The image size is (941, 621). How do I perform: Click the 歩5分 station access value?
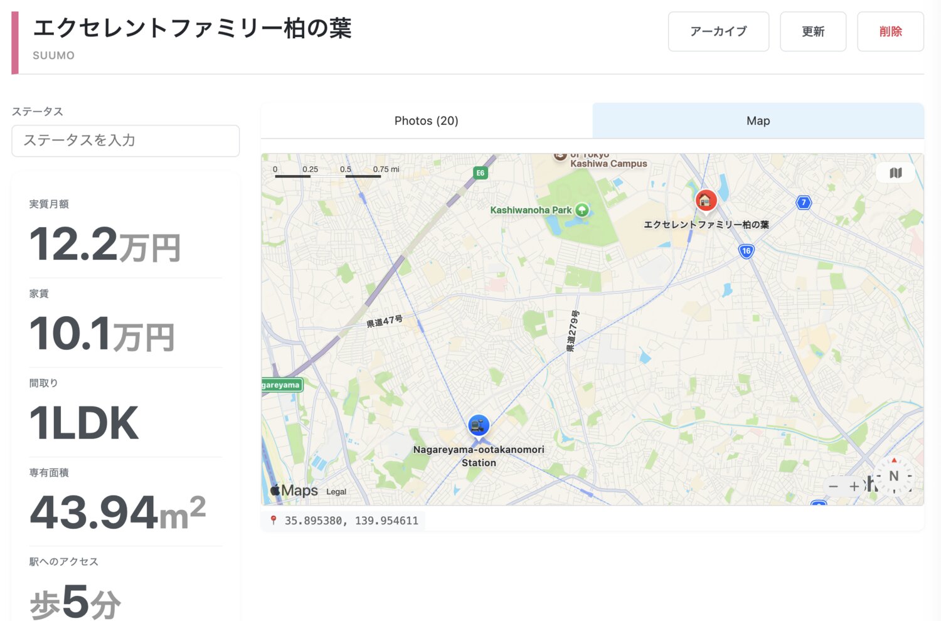point(75,602)
